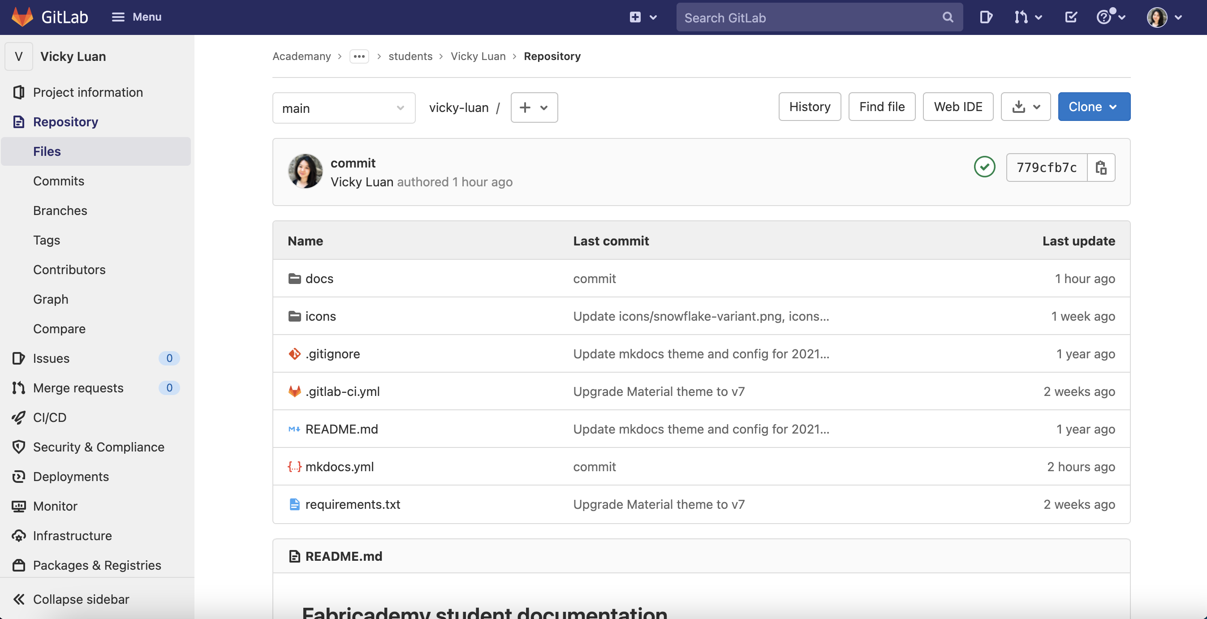The height and width of the screenshot is (619, 1207).
Task: Open the Compare sidebar item
Action: click(x=59, y=328)
